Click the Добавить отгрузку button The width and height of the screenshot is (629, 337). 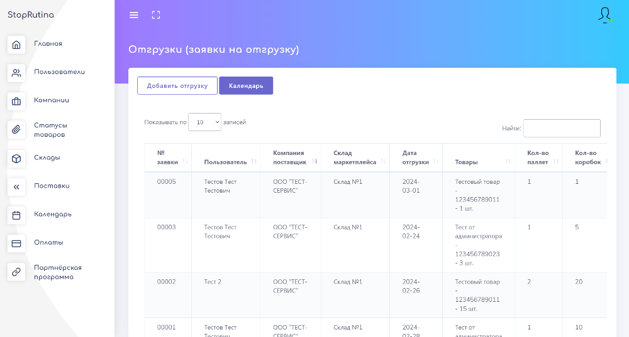(x=177, y=85)
